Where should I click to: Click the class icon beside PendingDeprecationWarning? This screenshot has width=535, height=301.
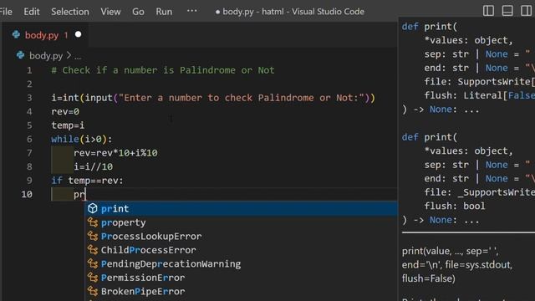(x=93, y=263)
